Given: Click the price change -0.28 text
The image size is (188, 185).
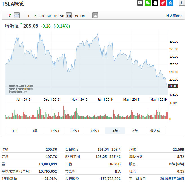Looking at the screenshot, I should click(x=46, y=26).
